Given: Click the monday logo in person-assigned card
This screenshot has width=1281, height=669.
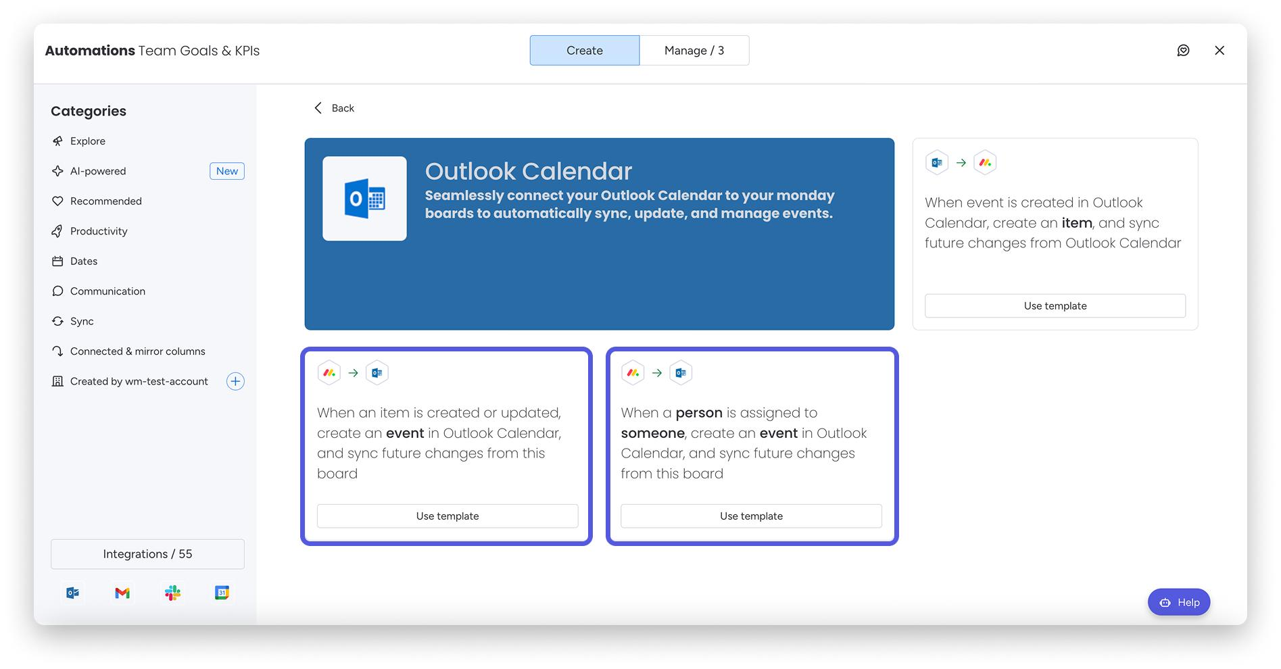Looking at the screenshot, I should pos(633,373).
